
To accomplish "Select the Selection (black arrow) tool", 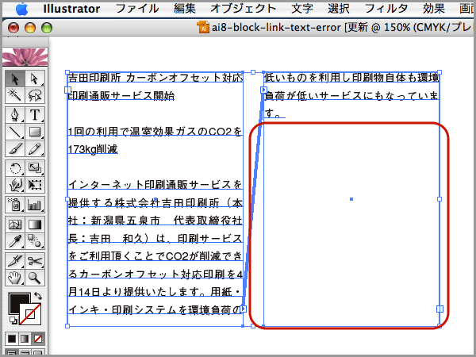I will pyautogui.click(x=15, y=79).
